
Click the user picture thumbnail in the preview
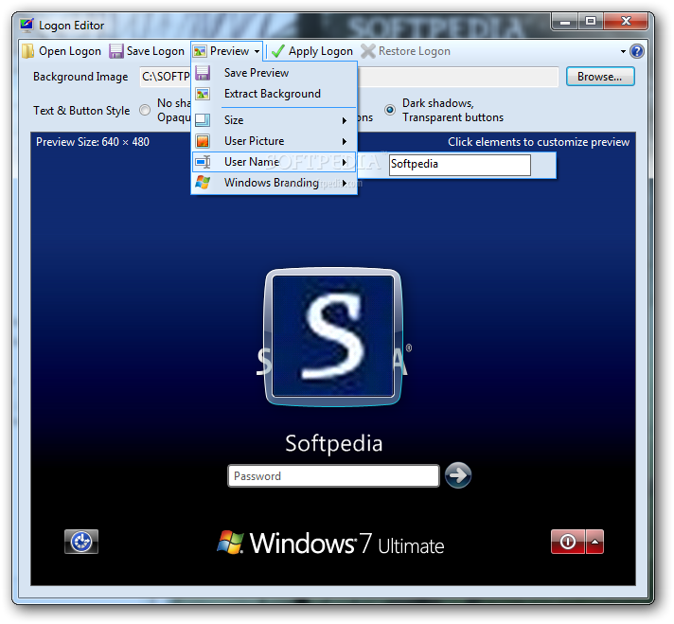pos(333,337)
